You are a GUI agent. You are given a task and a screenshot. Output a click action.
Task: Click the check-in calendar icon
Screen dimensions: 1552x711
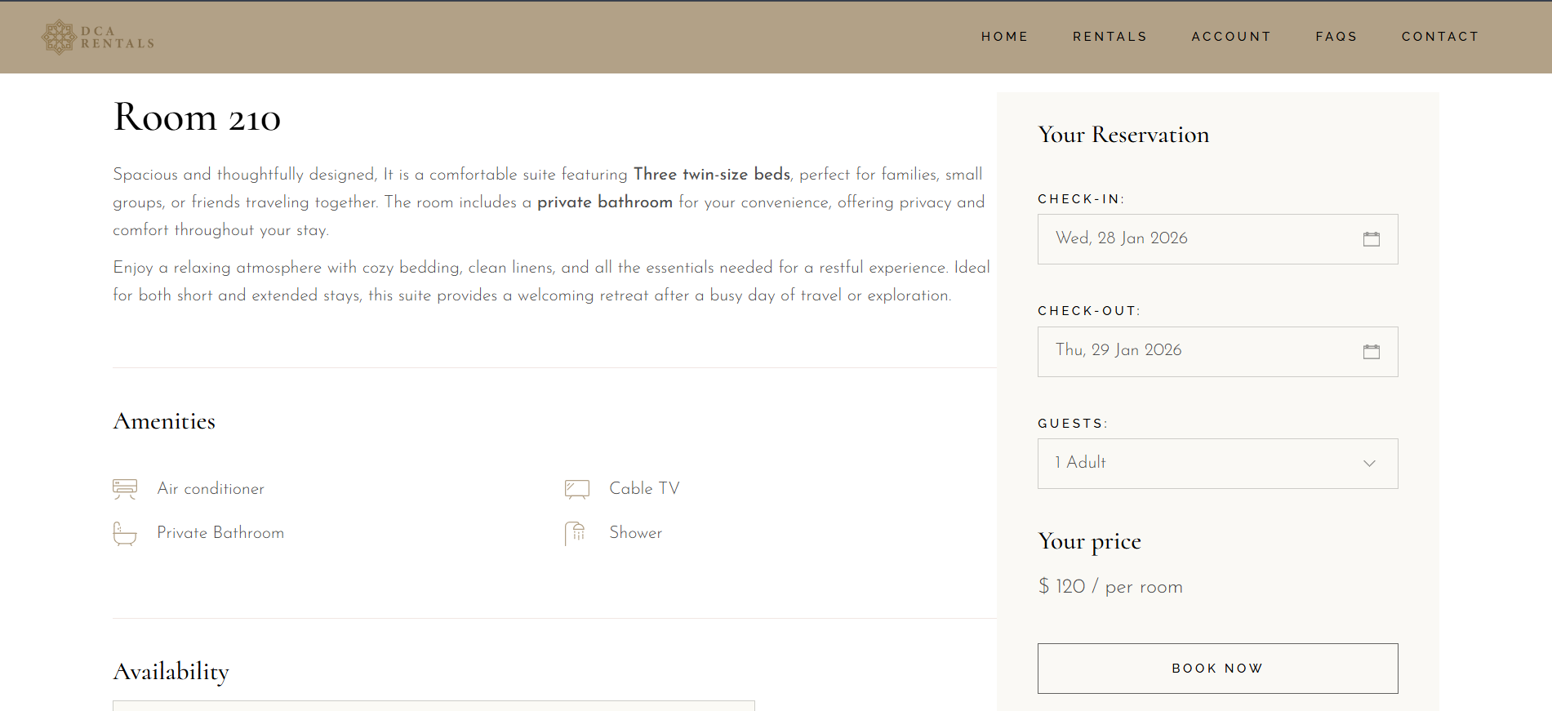click(x=1371, y=239)
